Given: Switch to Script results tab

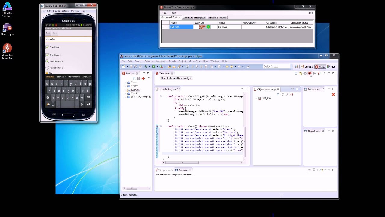Looking at the screenshot, I should [164, 170].
